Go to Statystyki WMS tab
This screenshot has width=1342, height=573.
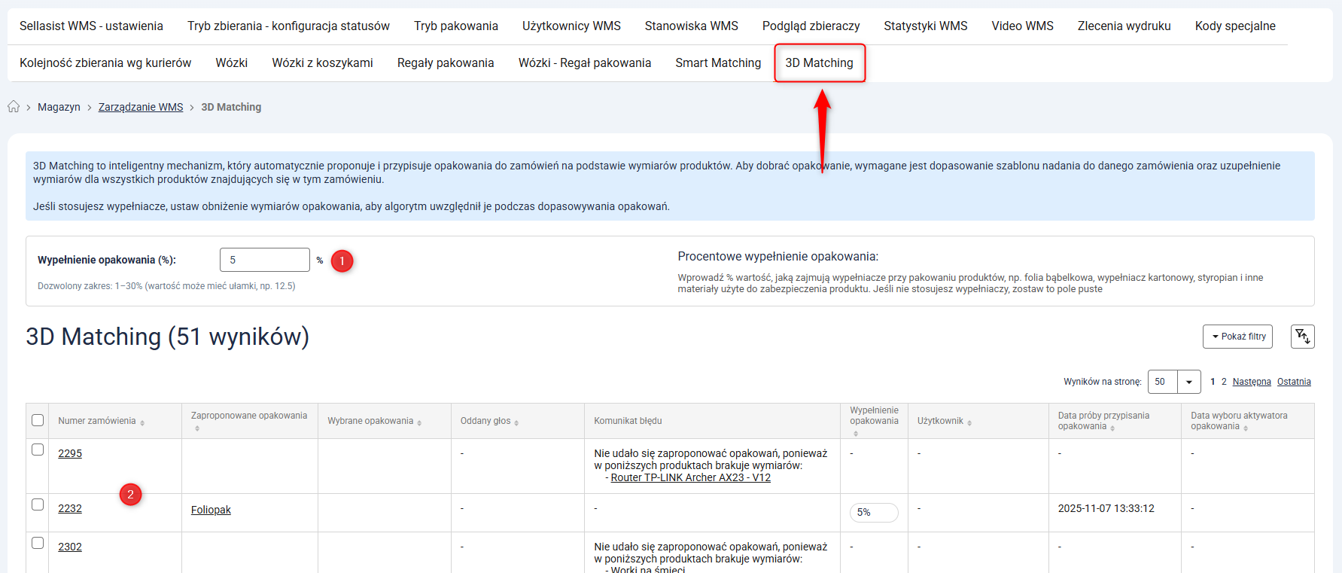[x=925, y=26]
